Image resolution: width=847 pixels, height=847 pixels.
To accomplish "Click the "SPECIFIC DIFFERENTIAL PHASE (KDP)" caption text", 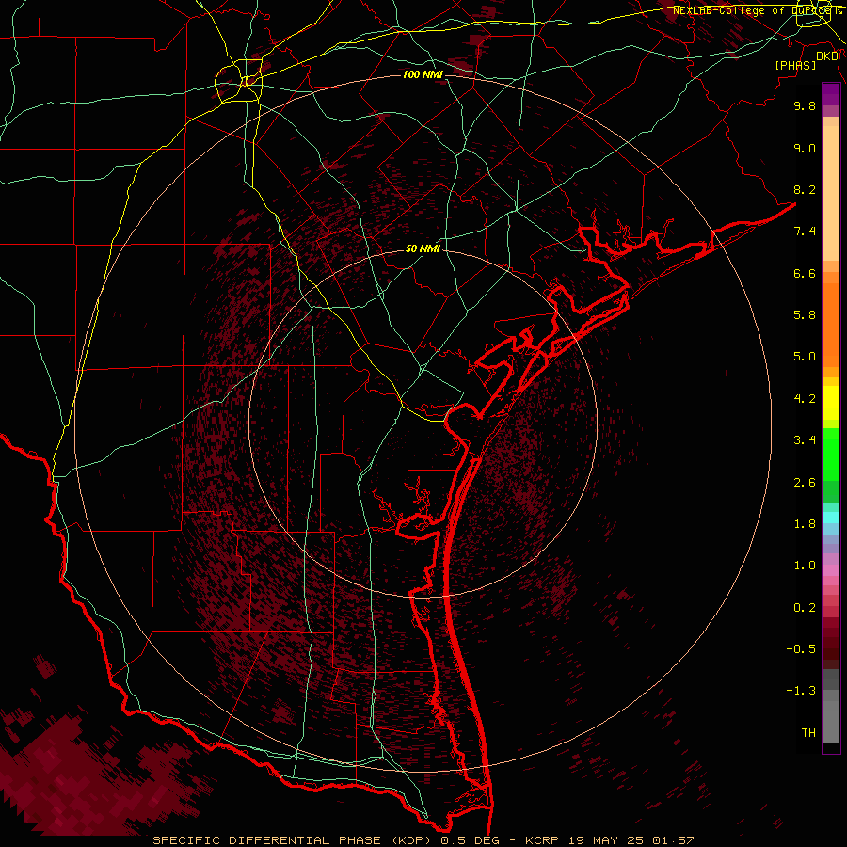I will (295, 840).
